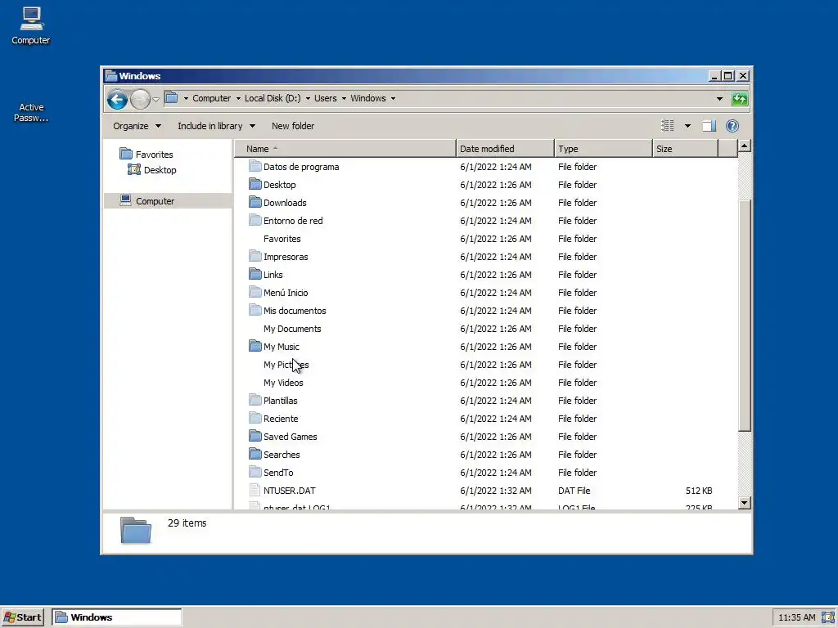Click the Windows taskbar window button
Screen dimensions: 838x628
(x=116, y=617)
